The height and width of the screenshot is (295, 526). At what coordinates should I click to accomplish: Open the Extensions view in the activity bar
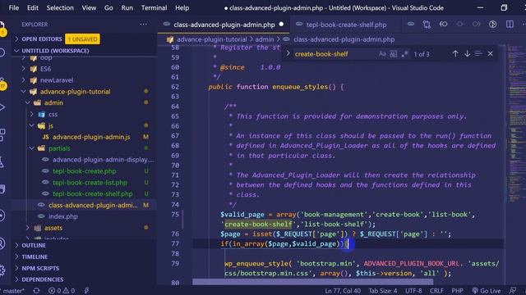(2, 134)
